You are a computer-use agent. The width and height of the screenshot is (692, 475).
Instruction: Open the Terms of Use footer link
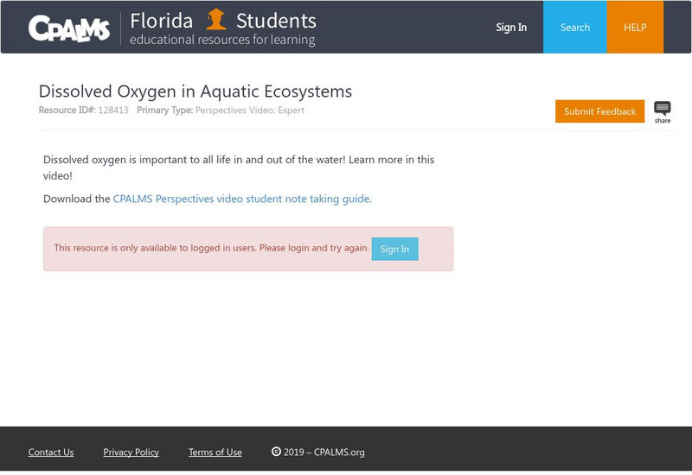point(215,452)
